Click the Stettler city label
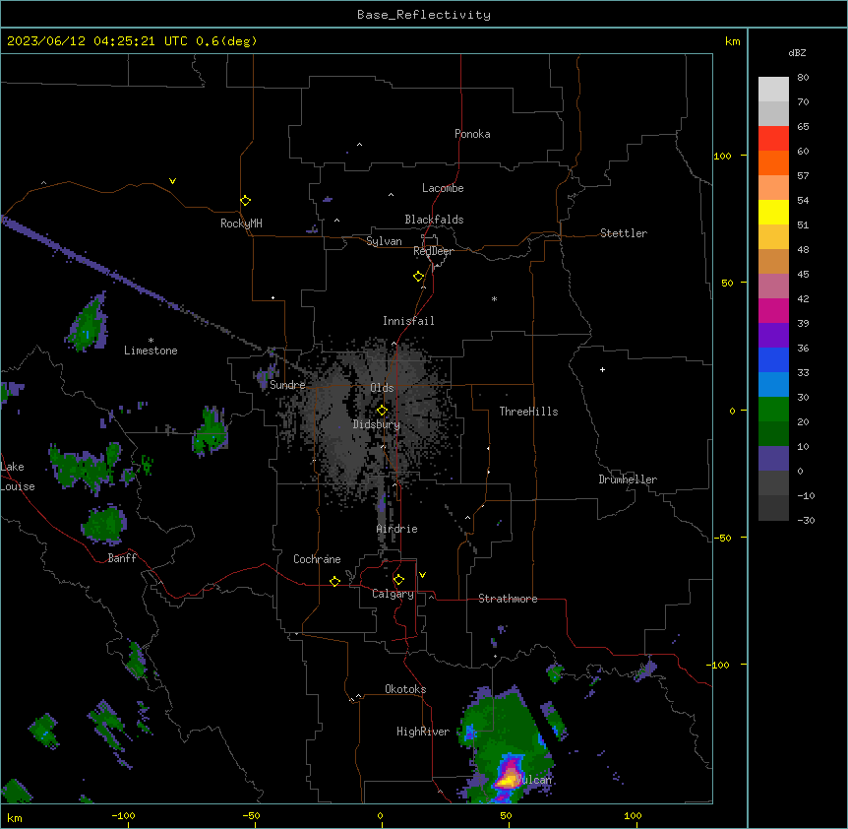Viewport: 848px width, 829px height. pyautogui.click(x=623, y=233)
